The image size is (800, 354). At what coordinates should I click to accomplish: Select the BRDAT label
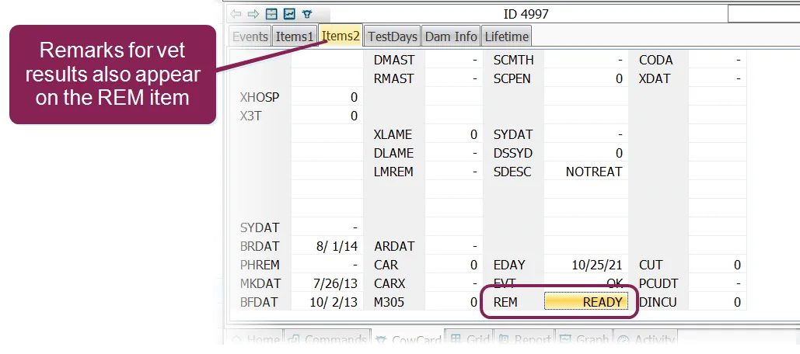[x=260, y=247]
